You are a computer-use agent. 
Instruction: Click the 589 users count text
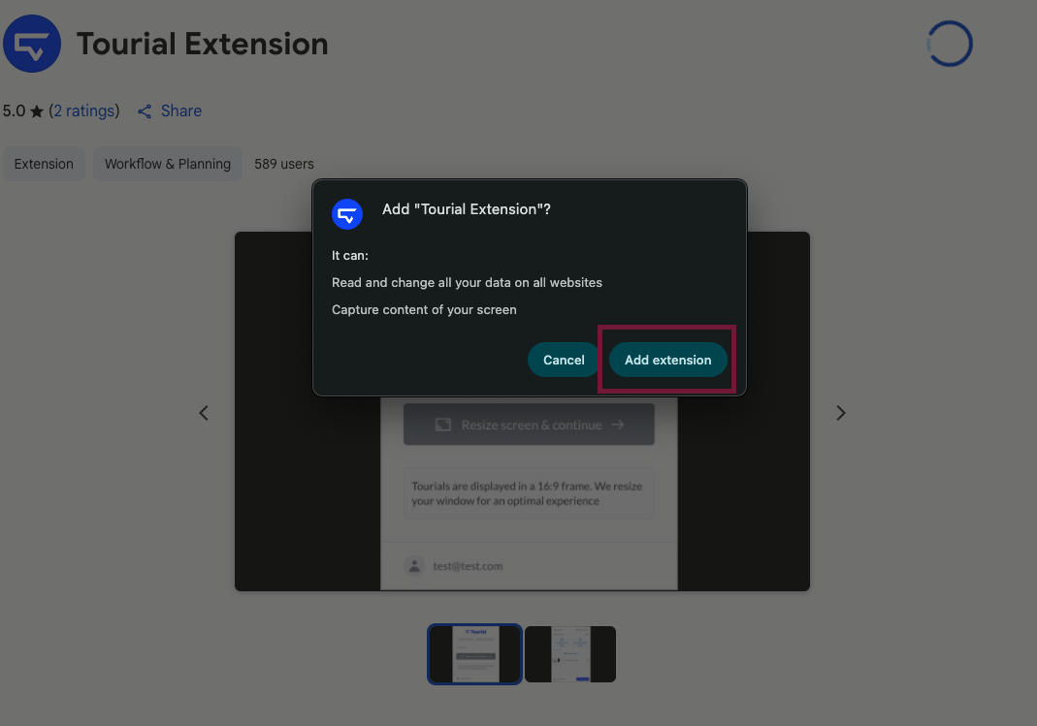[x=284, y=164]
